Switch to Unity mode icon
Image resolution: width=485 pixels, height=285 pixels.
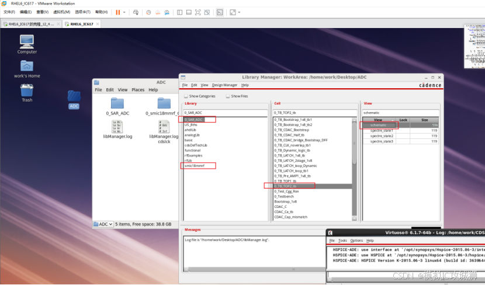pos(207,12)
